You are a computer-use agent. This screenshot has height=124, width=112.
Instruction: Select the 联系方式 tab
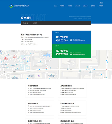pos(25,23)
